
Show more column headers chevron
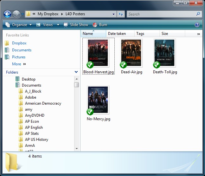199,34
